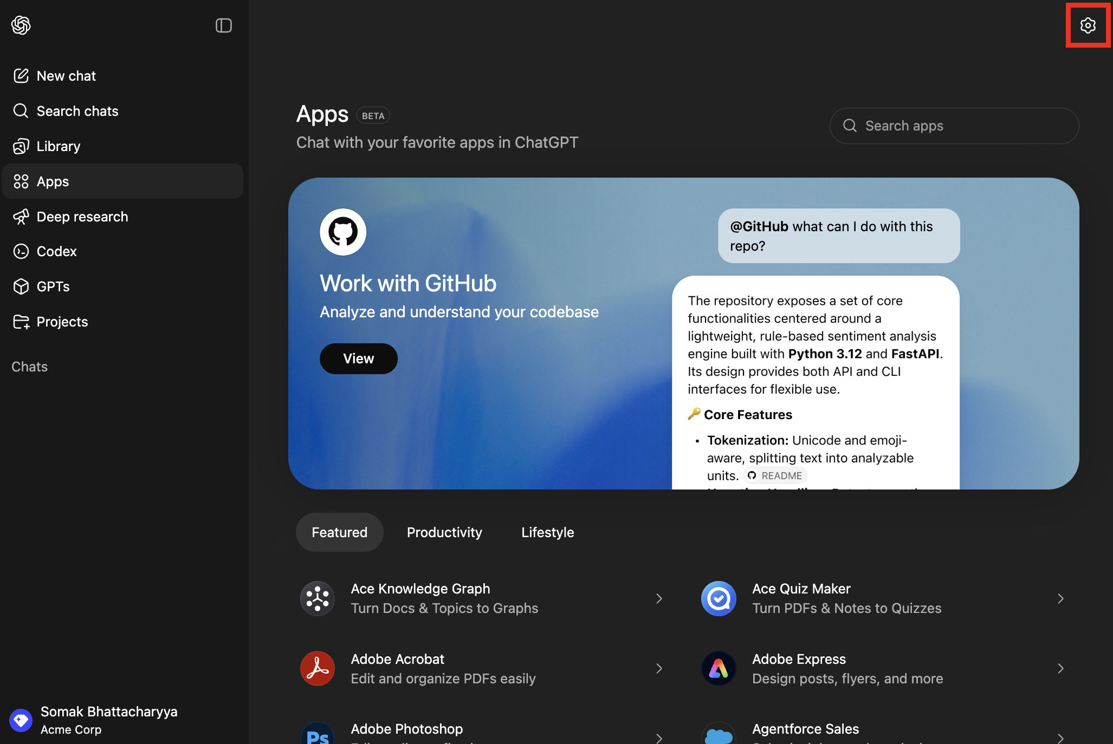1113x744 pixels.
Task: Start a New chat
Action: click(66, 76)
